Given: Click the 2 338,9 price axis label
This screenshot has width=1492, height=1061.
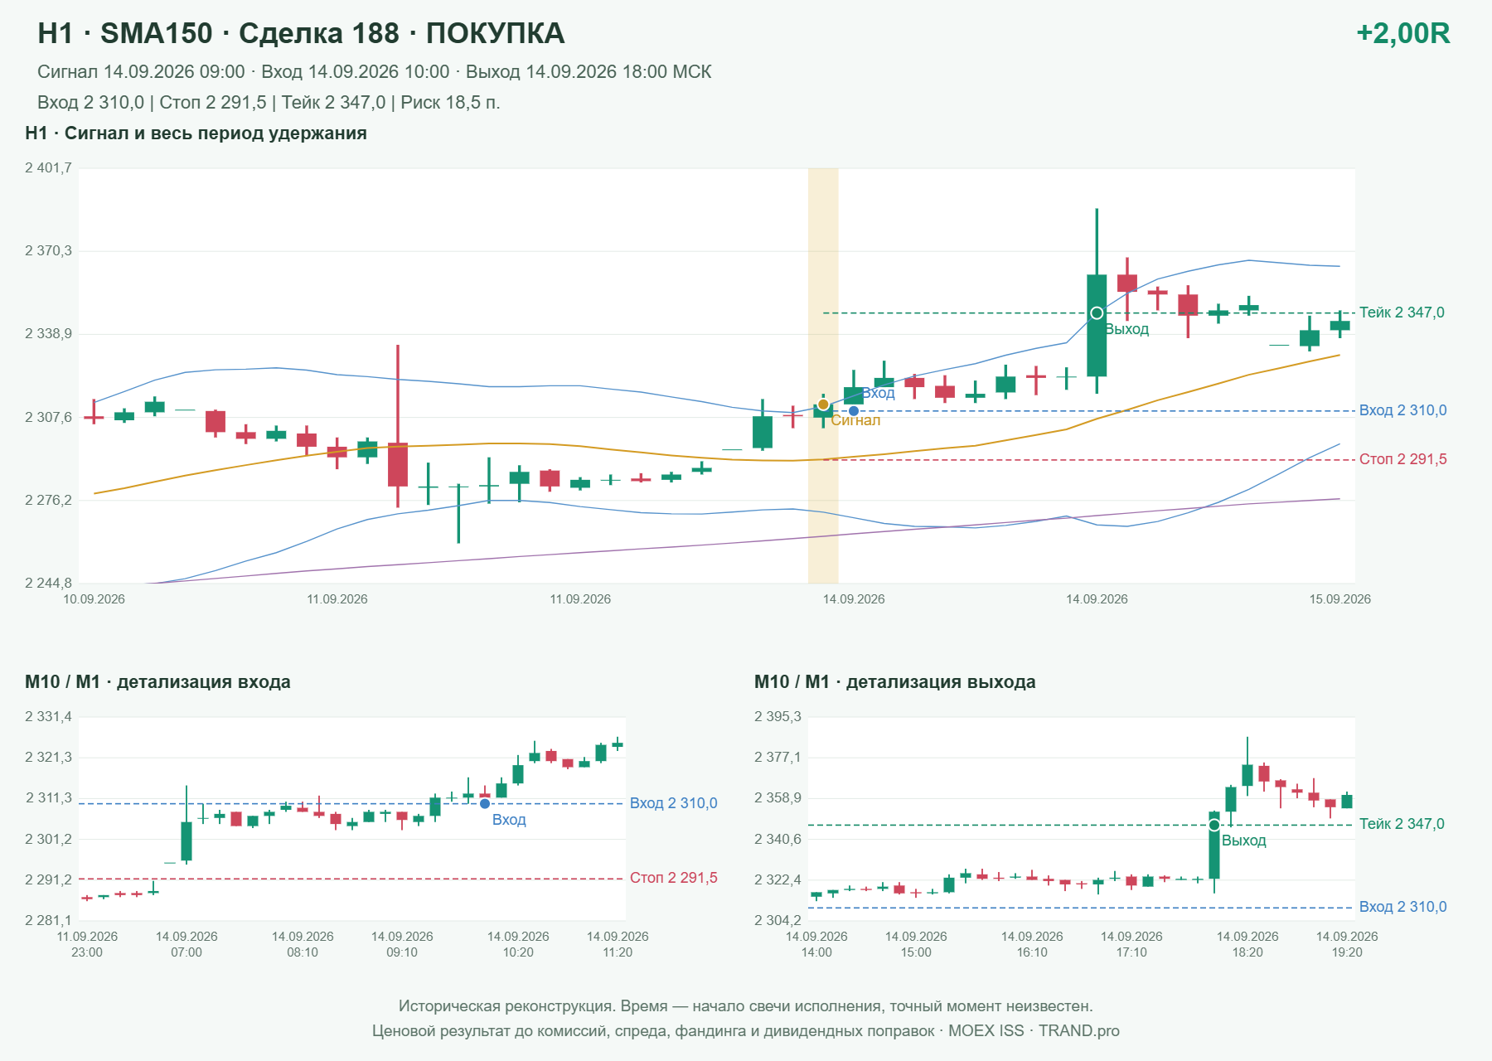Looking at the screenshot, I should (48, 334).
